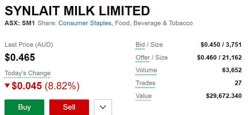This screenshot has height=115, width=250.
Task: Click the Offer label definition
Action: [143, 58]
